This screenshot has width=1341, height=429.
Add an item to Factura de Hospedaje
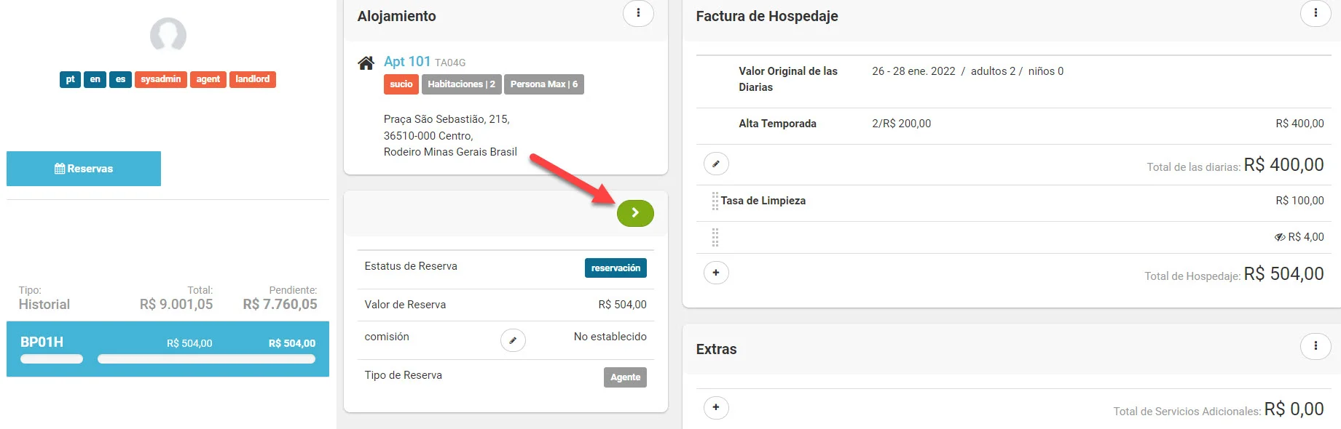pos(716,273)
